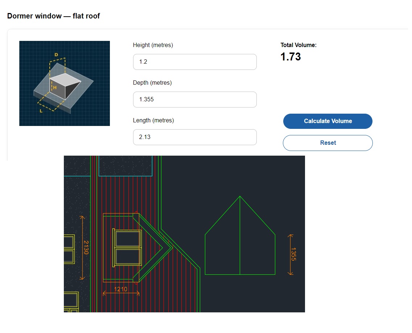Click the Height (metres) input field
The image size is (412, 333).
point(195,62)
